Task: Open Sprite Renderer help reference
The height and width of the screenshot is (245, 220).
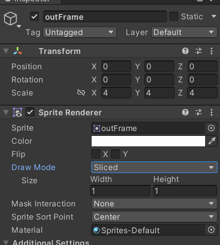Action: [185, 112]
